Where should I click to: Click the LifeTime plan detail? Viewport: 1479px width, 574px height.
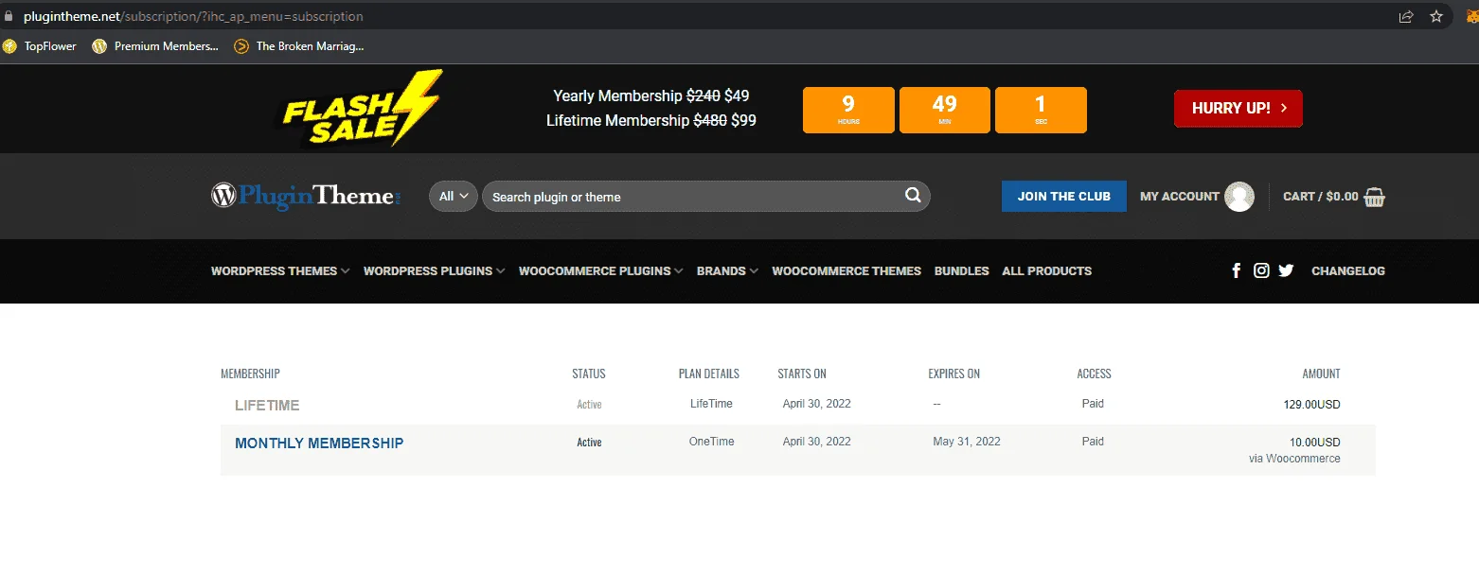click(x=711, y=404)
